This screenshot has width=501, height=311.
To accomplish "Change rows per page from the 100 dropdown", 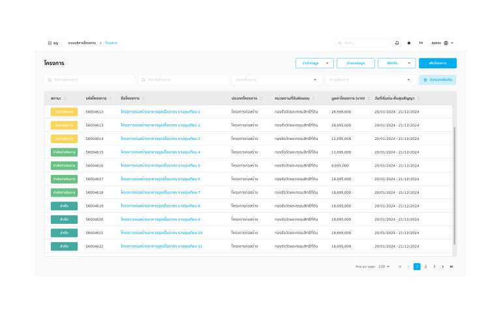I will coord(384,267).
